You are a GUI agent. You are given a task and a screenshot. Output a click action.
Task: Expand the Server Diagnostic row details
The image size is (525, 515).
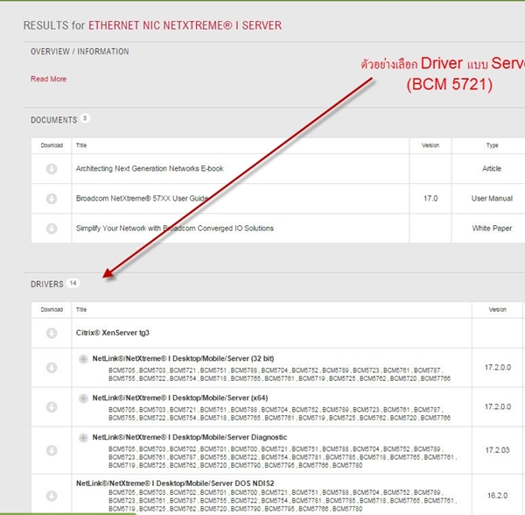[83, 438]
